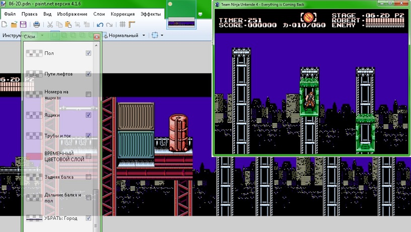Click the selection clipping mode icon
The width and height of the screenshot is (411, 232).
tap(155, 35)
